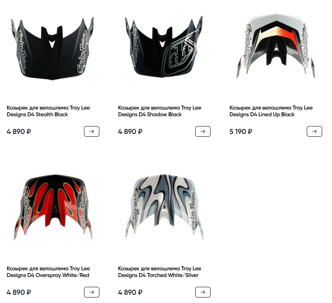The image size is (332, 303).
Task: Open the D4 Stealth Black product title link
Action: click(x=48, y=111)
